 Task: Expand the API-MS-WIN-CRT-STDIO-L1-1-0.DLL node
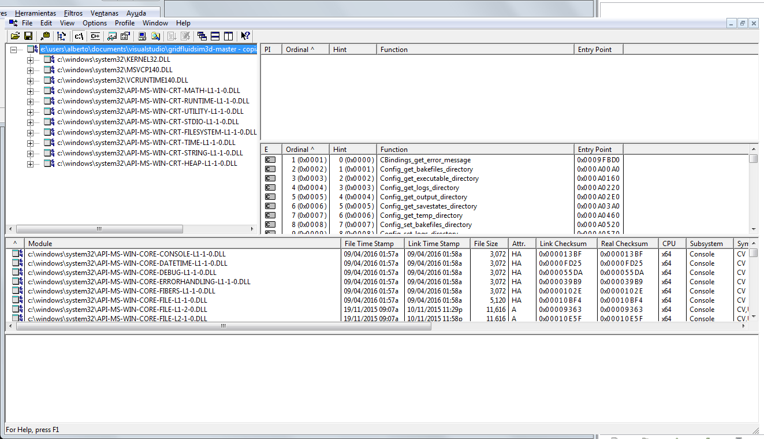coord(30,122)
